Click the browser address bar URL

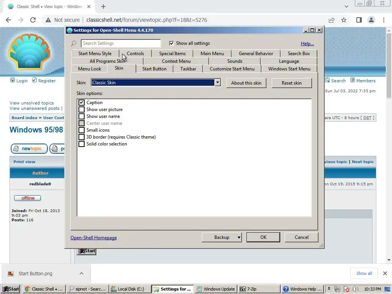(x=147, y=20)
